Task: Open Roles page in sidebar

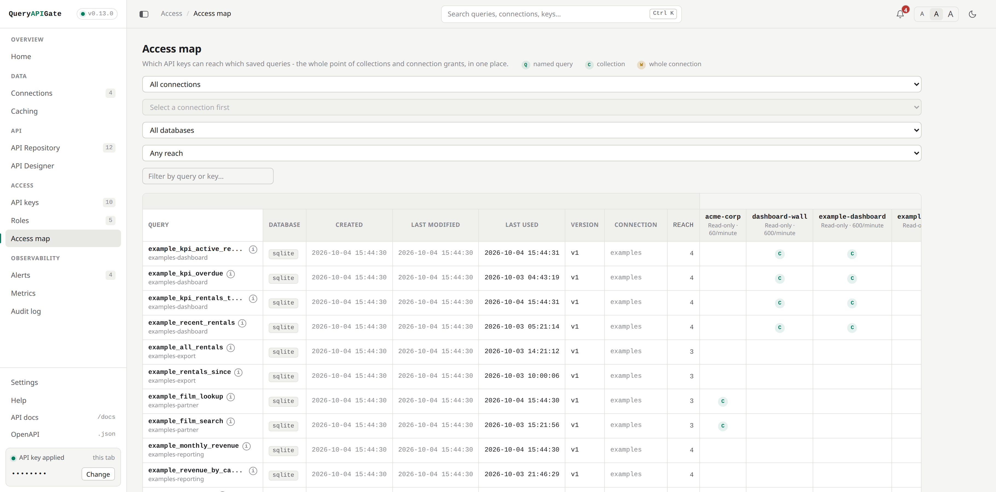Action: tap(63, 221)
